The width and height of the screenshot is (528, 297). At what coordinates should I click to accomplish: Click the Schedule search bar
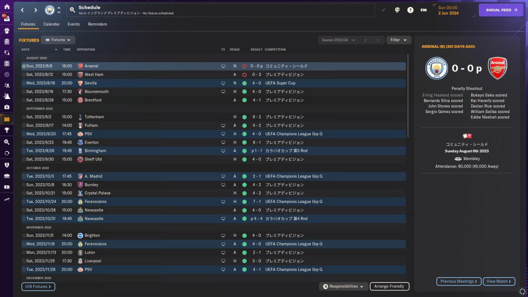[221, 10]
